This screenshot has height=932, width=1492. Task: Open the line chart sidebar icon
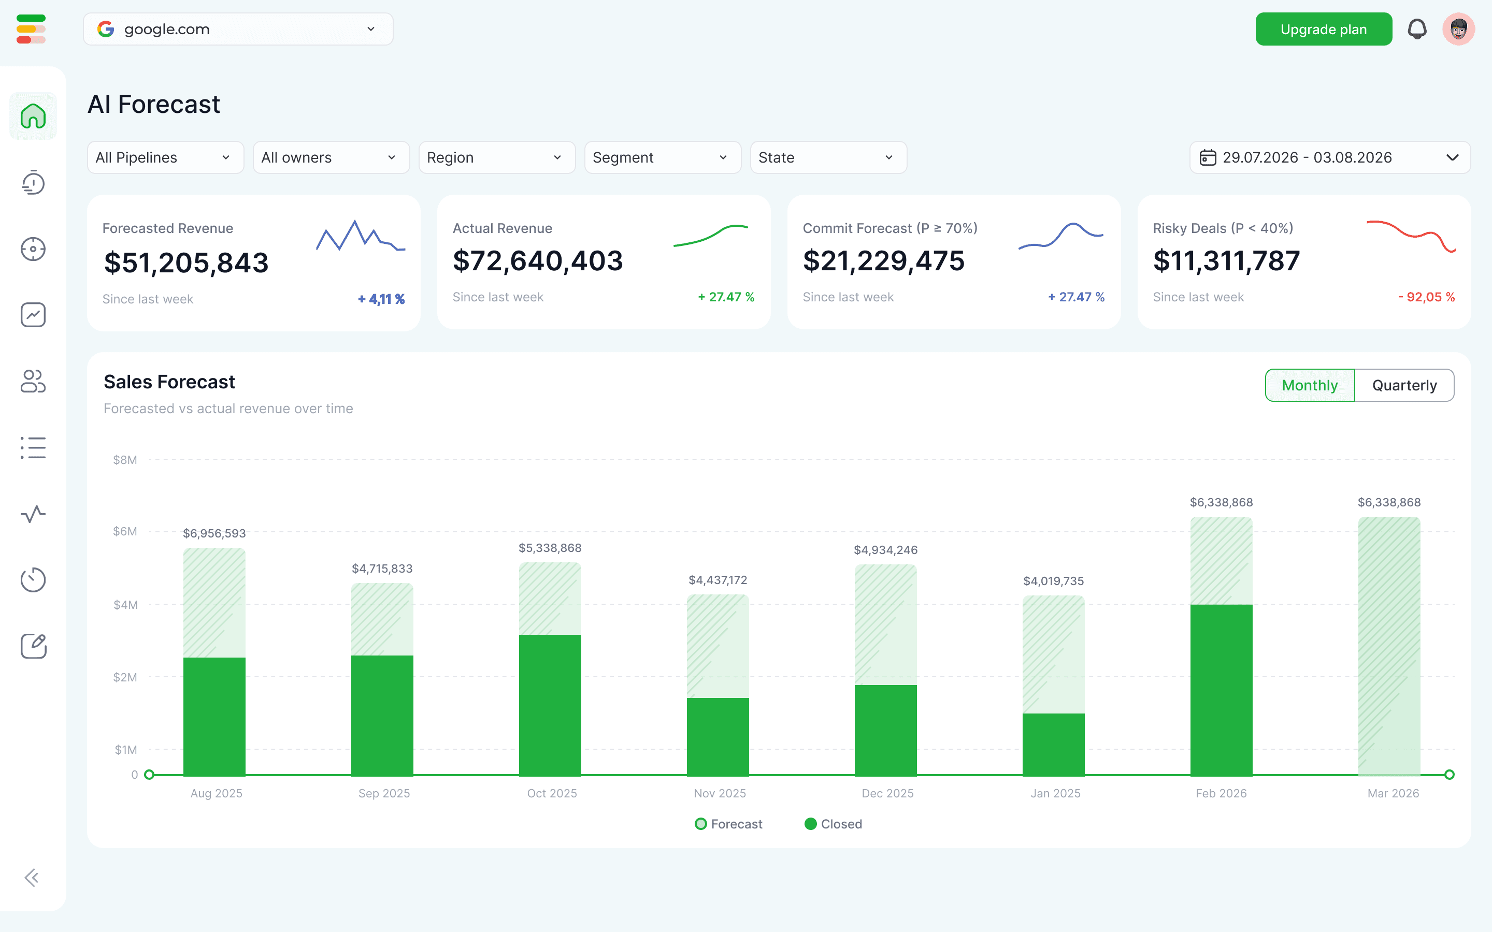pyautogui.click(x=33, y=315)
